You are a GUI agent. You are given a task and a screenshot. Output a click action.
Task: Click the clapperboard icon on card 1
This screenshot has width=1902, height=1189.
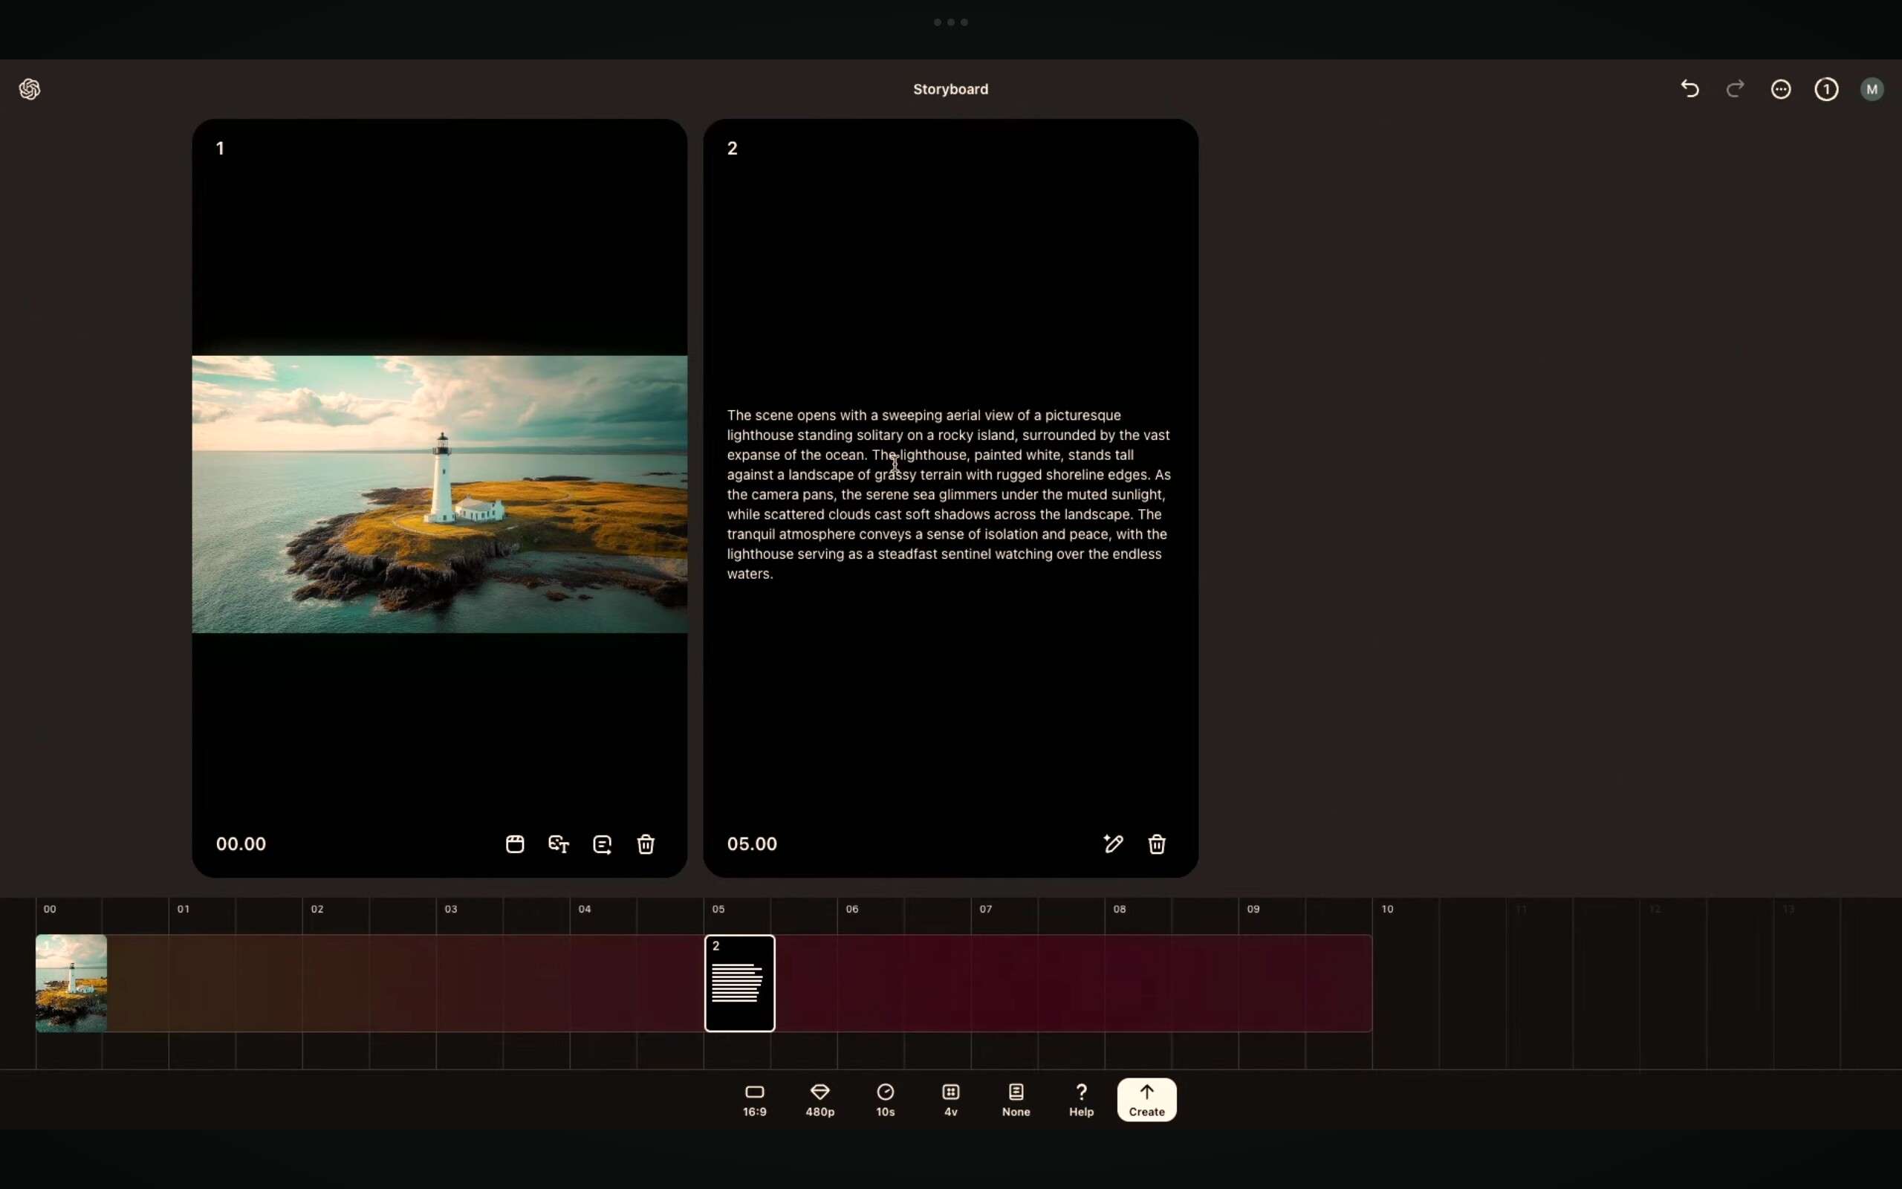point(515,843)
